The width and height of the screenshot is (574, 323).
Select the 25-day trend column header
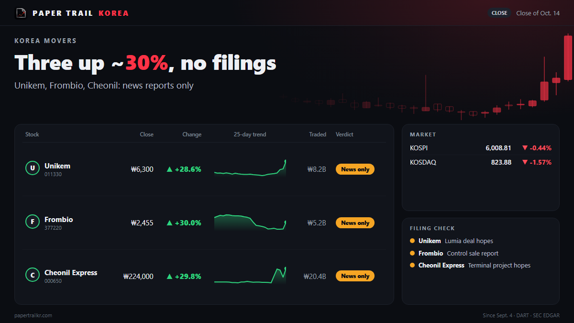pyautogui.click(x=250, y=134)
